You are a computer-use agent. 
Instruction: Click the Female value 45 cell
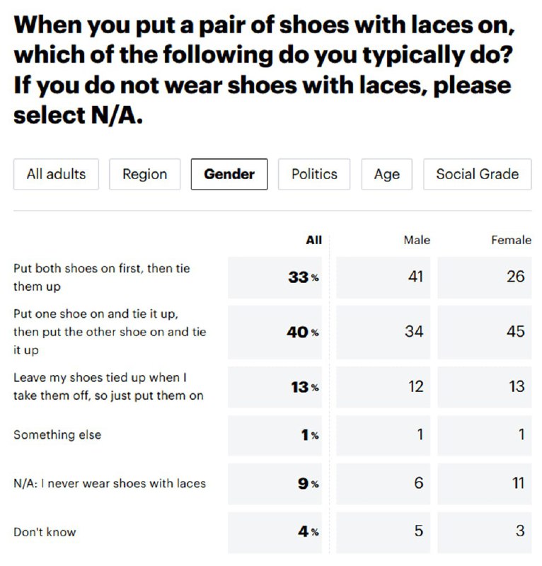(485, 332)
